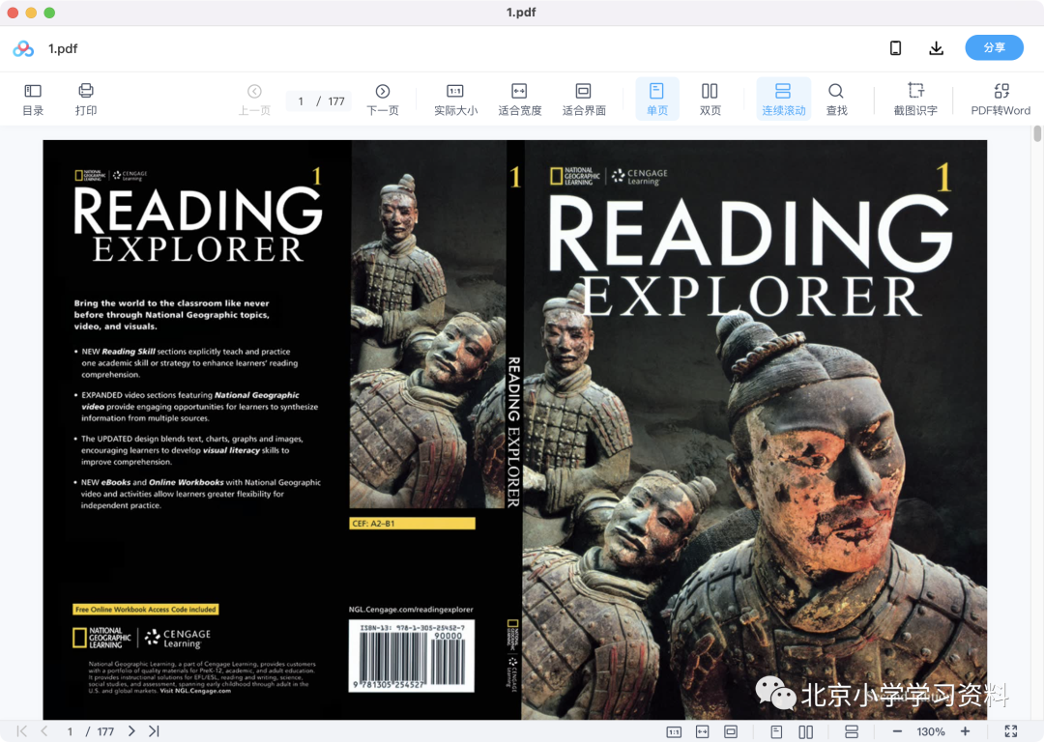Choose 适合宽度 in the top toolbar
The width and height of the screenshot is (1044, 742).
click(519, 100)
